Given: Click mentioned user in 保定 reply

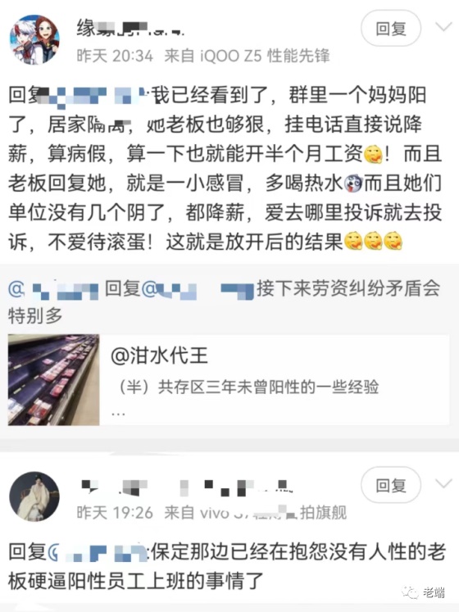Looking at the screenshot, I should coord(98,552).
